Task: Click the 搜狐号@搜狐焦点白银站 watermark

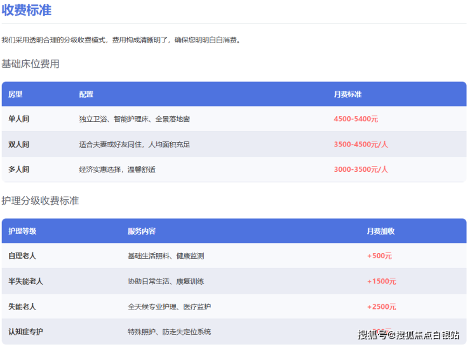Action: click(408, 334)
